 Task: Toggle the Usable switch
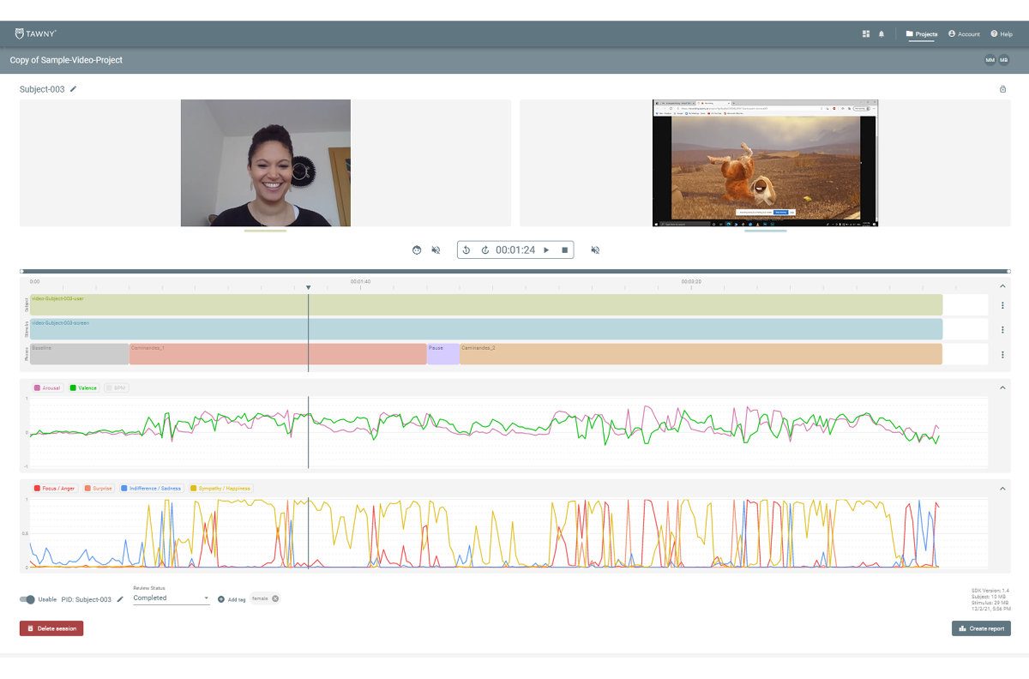[x=27, y=599]
